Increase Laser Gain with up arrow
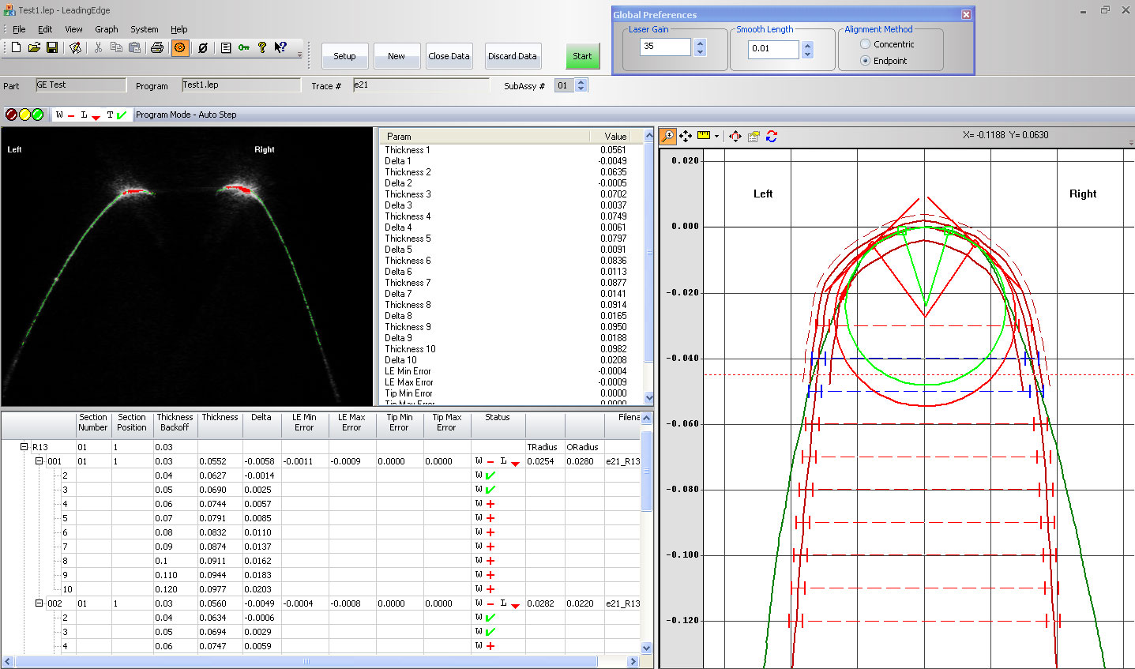 point(700,43)
